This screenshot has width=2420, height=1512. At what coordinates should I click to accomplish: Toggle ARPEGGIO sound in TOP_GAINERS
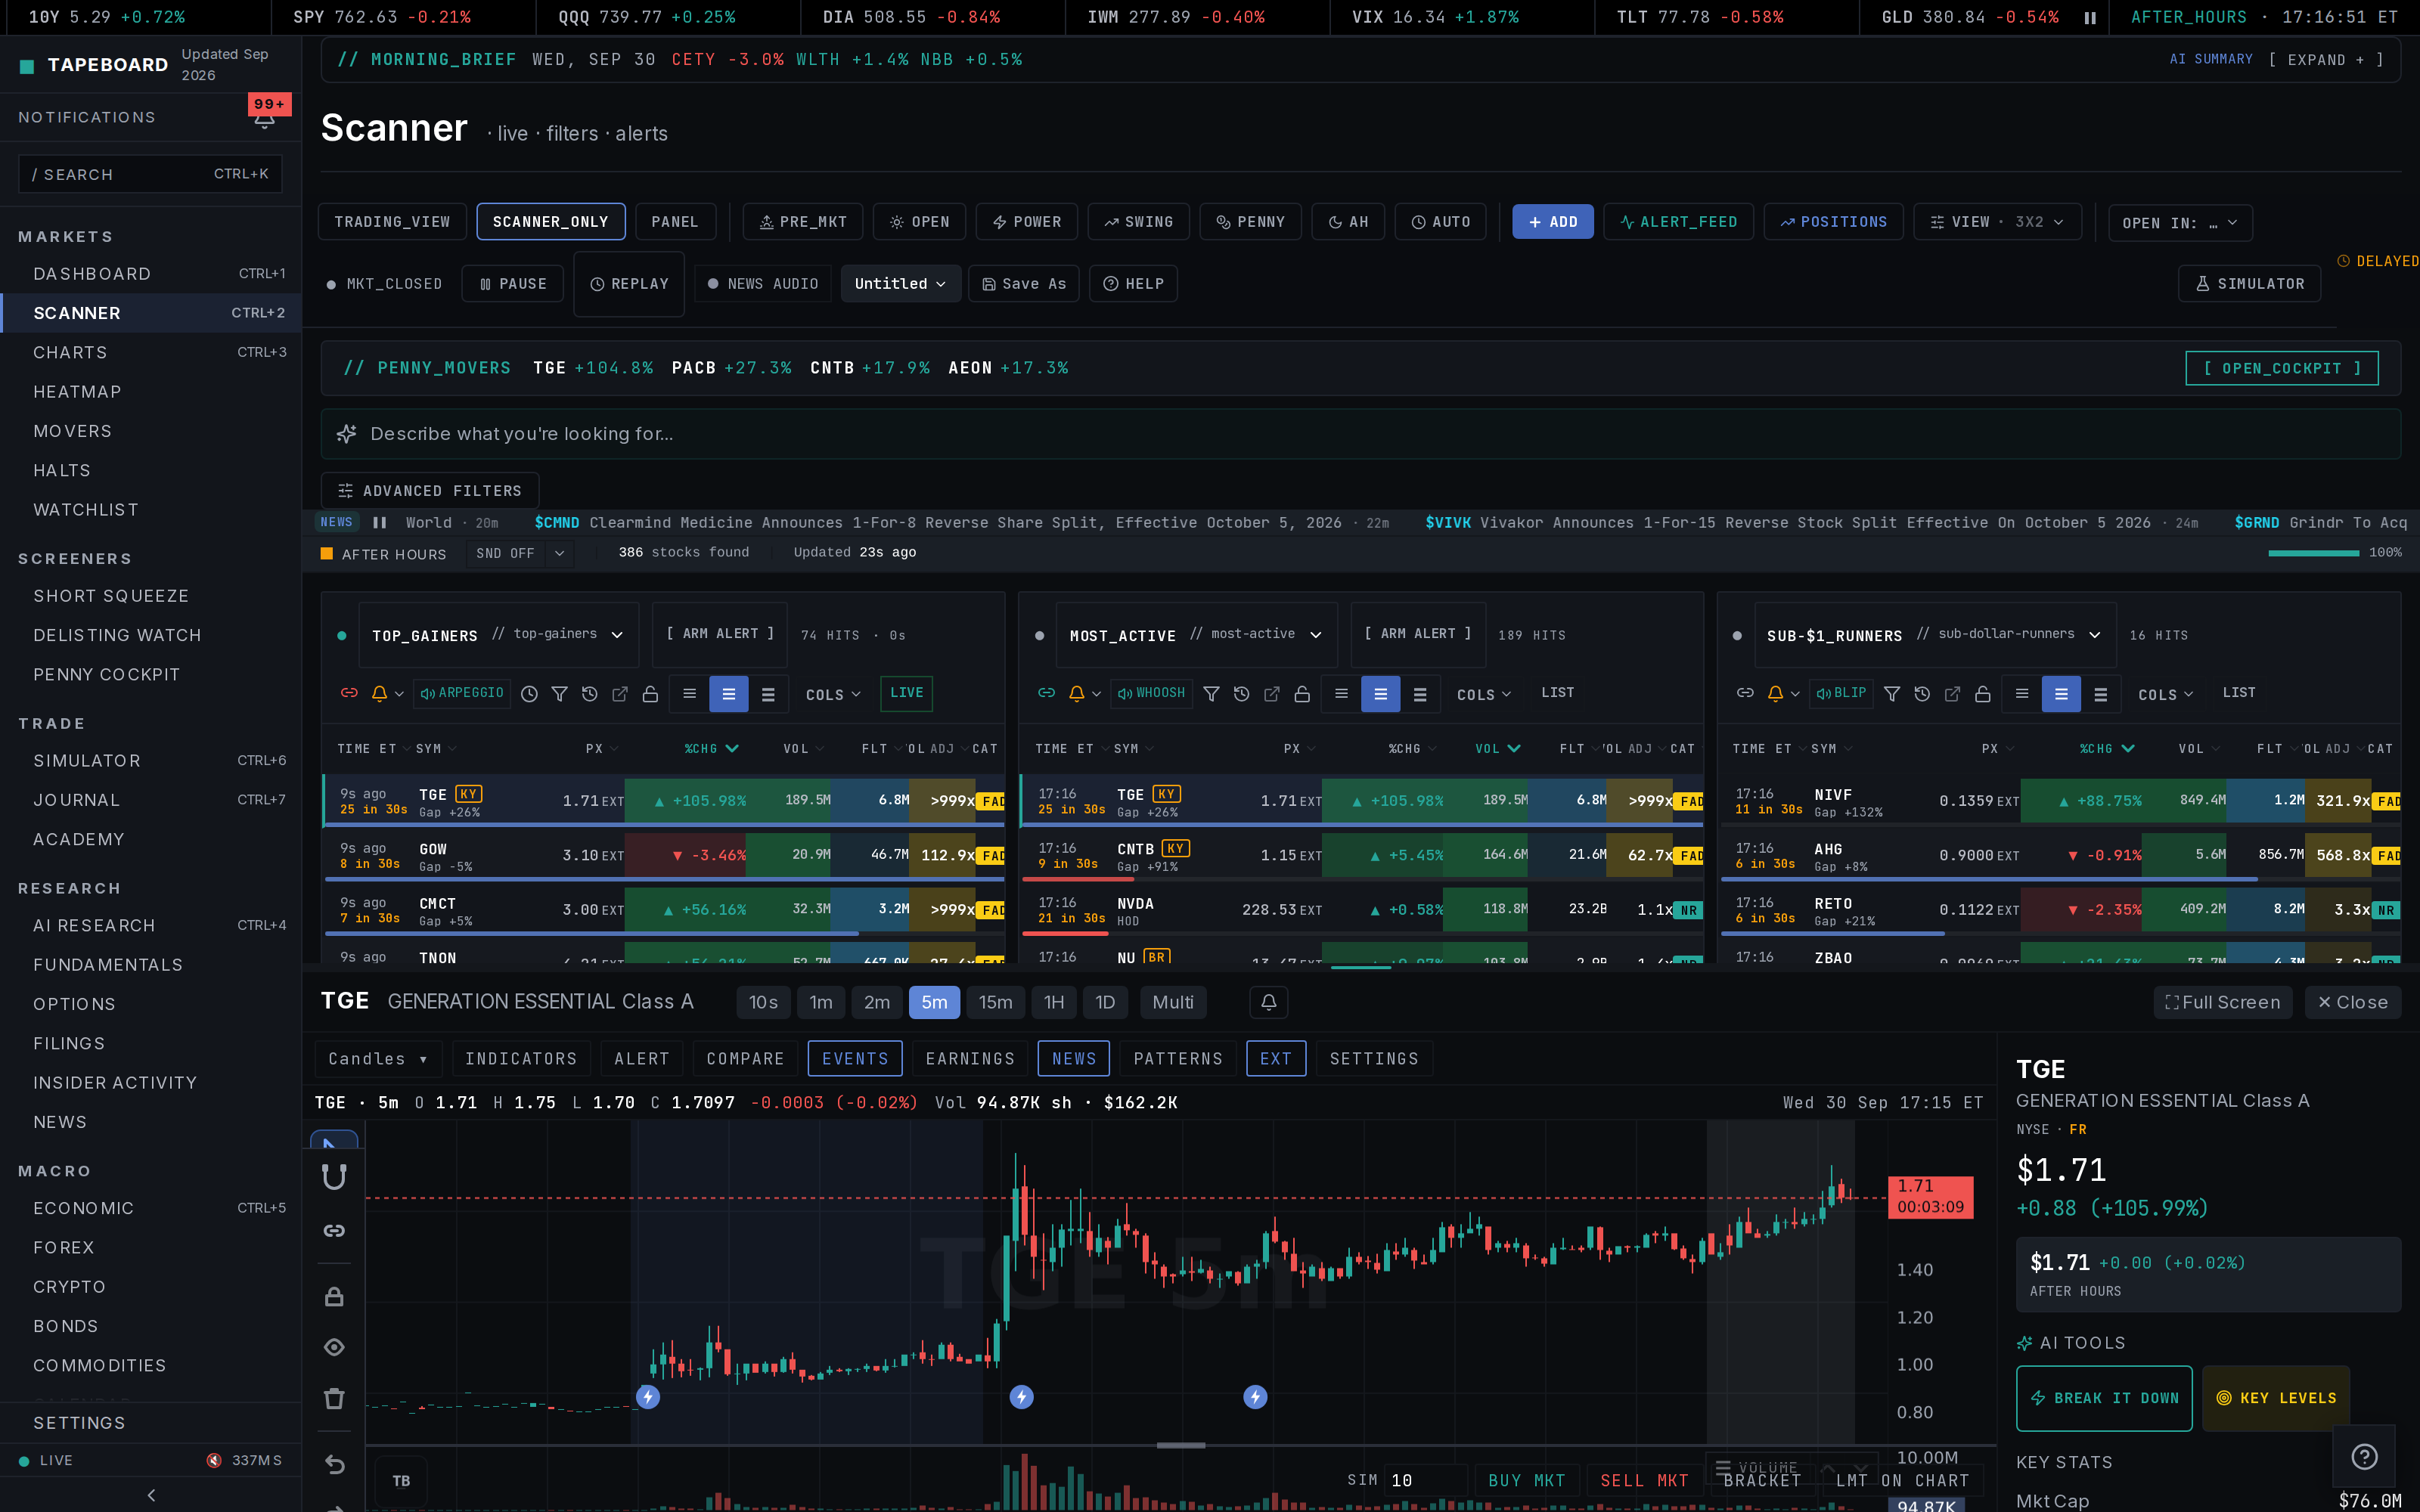click(462, 693)
